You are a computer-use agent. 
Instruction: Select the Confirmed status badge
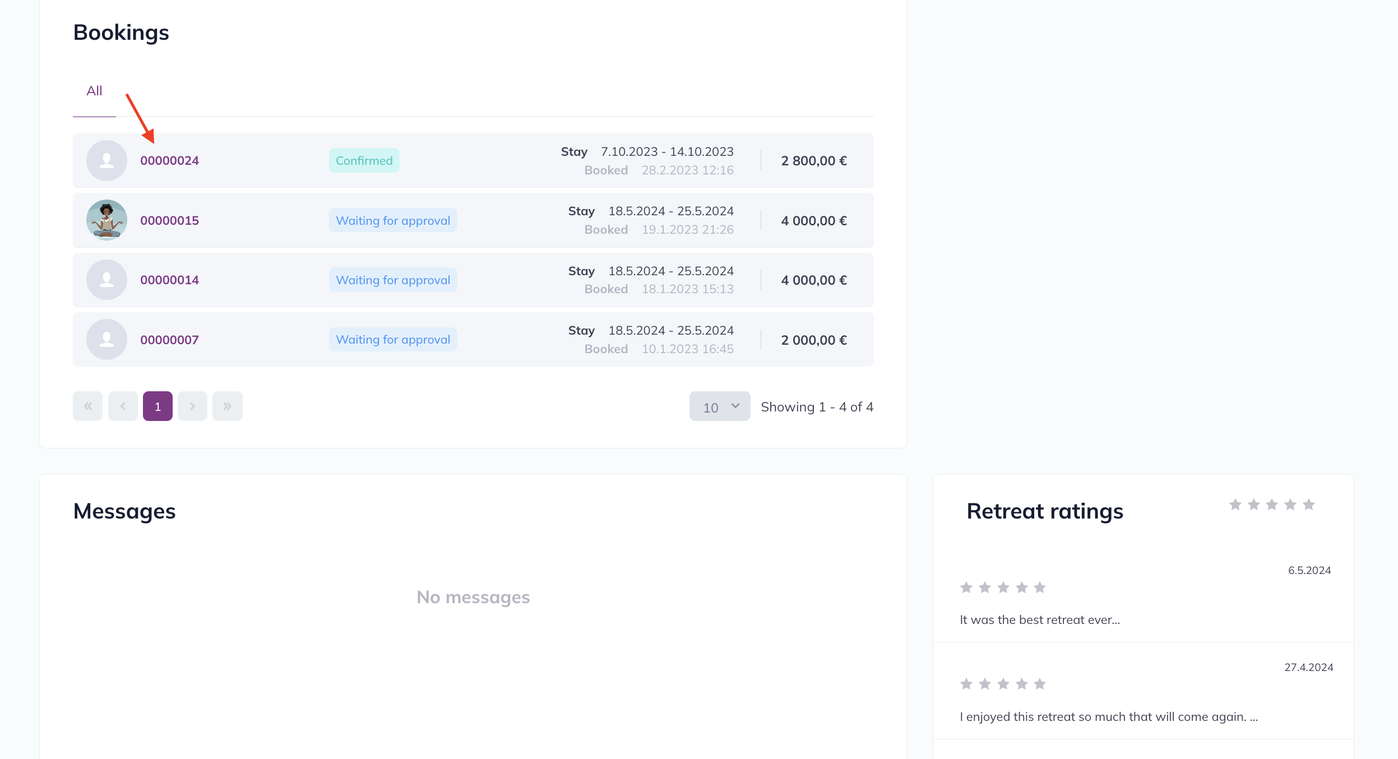[x=364, y=160]
